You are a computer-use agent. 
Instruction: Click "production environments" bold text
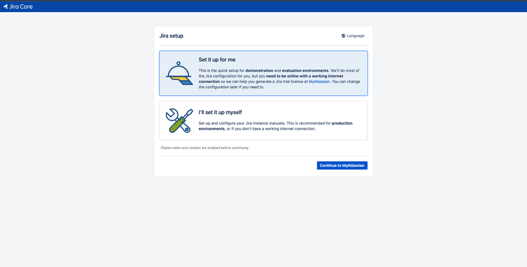coord(276,126)
